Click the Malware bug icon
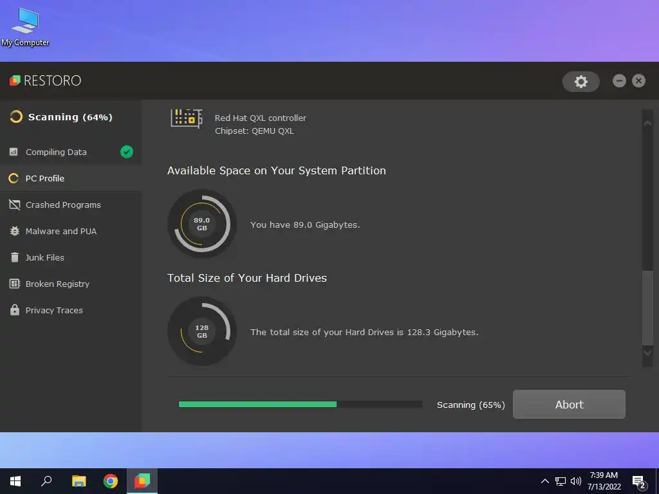Viewport: 659px width, 494px height. coord(15,231)
